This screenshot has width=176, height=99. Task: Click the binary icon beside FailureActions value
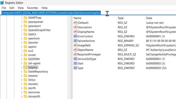point(75,41)
